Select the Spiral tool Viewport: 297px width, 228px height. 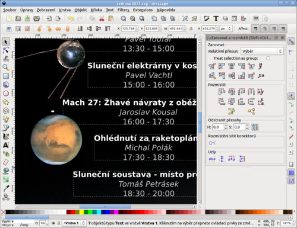pos(6,111)
